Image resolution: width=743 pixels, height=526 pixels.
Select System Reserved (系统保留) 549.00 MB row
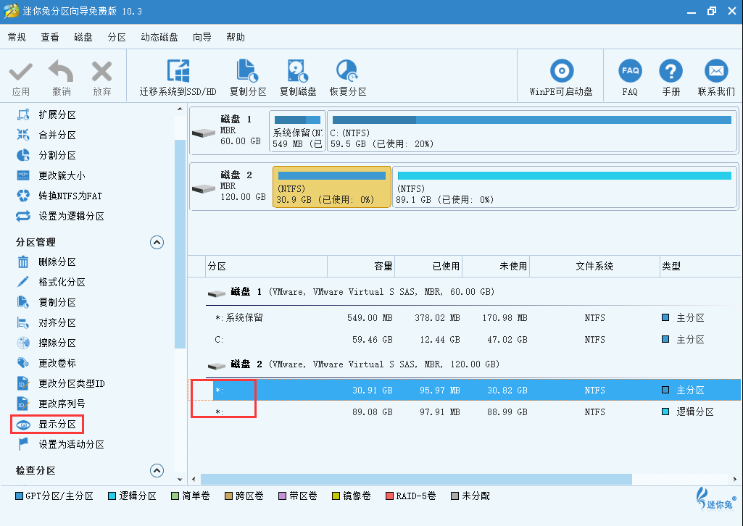tap(465, 317)
